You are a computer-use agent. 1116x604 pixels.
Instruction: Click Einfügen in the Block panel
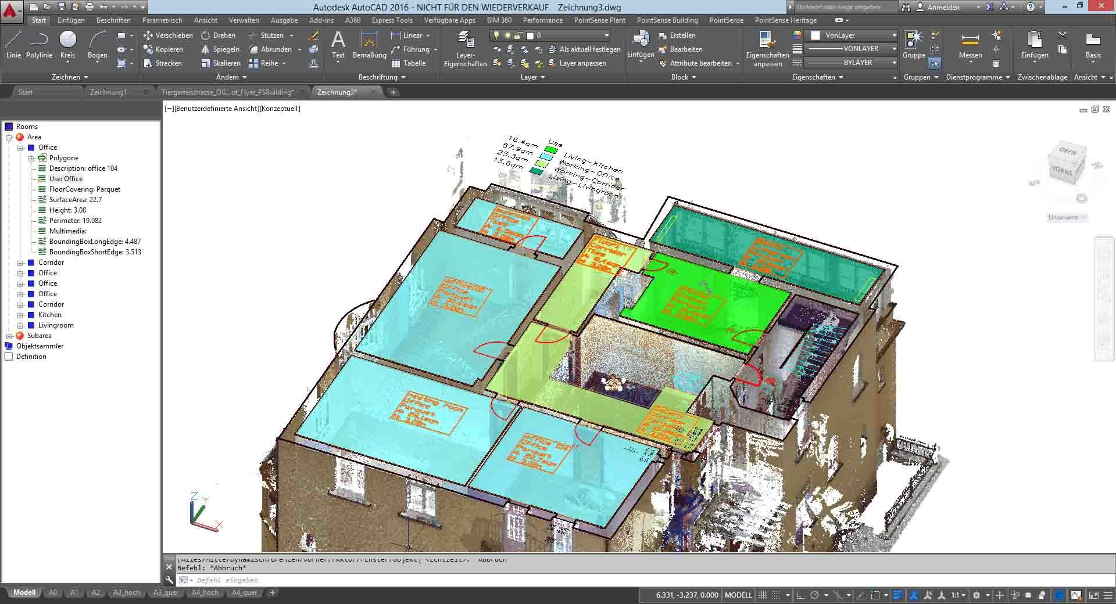(x=641, y=45)
